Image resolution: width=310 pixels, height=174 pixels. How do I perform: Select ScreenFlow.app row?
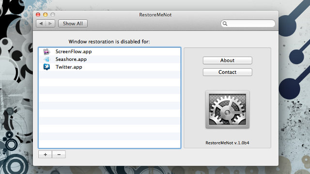pos(109,52)
